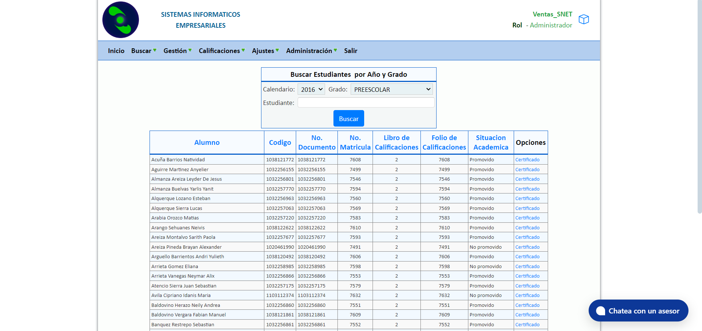Open Certificado for Aguirre Martinez Anyelier
The height and width of the screenshot is (331, 702).
point(527,169)
